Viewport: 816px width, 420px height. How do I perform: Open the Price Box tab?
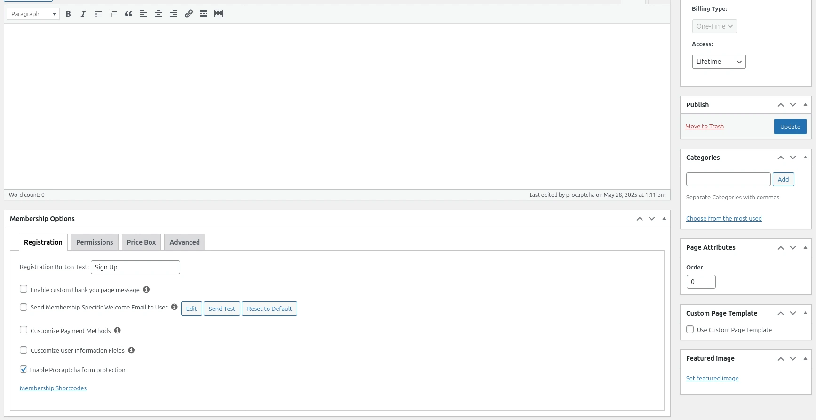[141, 242]
